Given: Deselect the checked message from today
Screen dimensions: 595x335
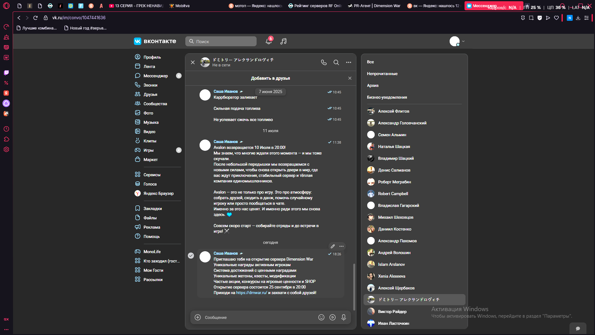Looking at the screenshot, I should tap(191, 256).
